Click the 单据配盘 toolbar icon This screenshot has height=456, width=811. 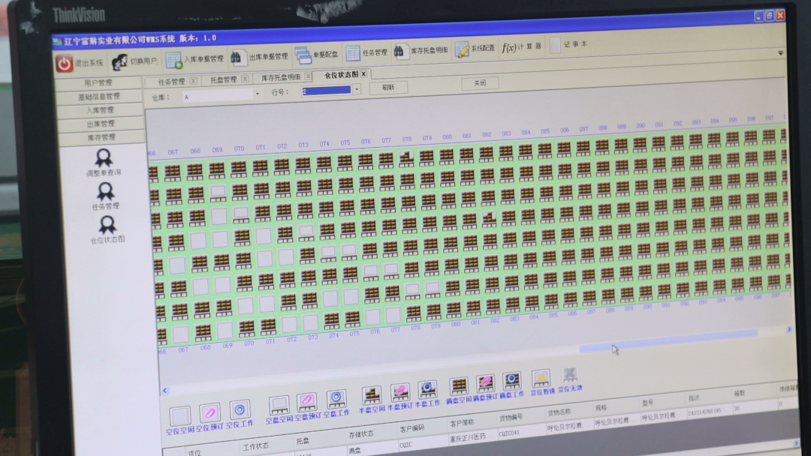[303, 55]
